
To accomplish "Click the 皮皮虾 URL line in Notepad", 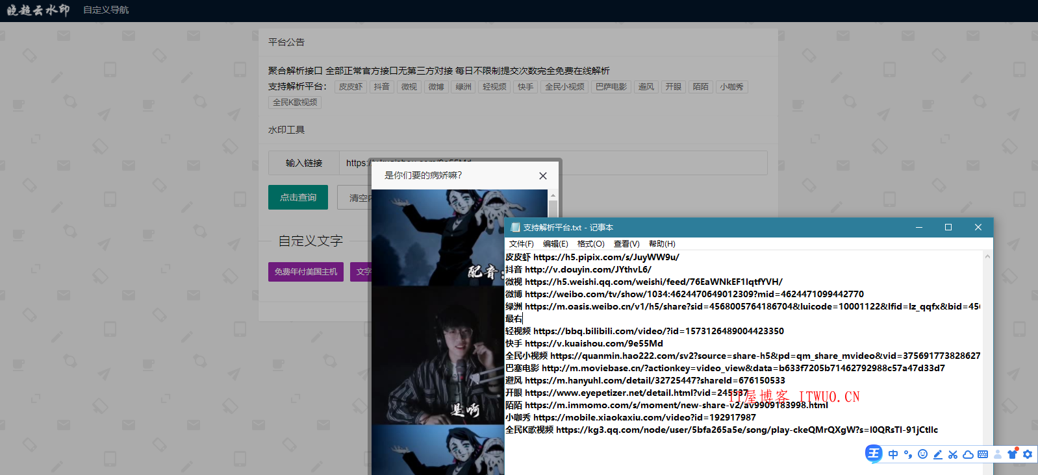I will click(592, 257).
